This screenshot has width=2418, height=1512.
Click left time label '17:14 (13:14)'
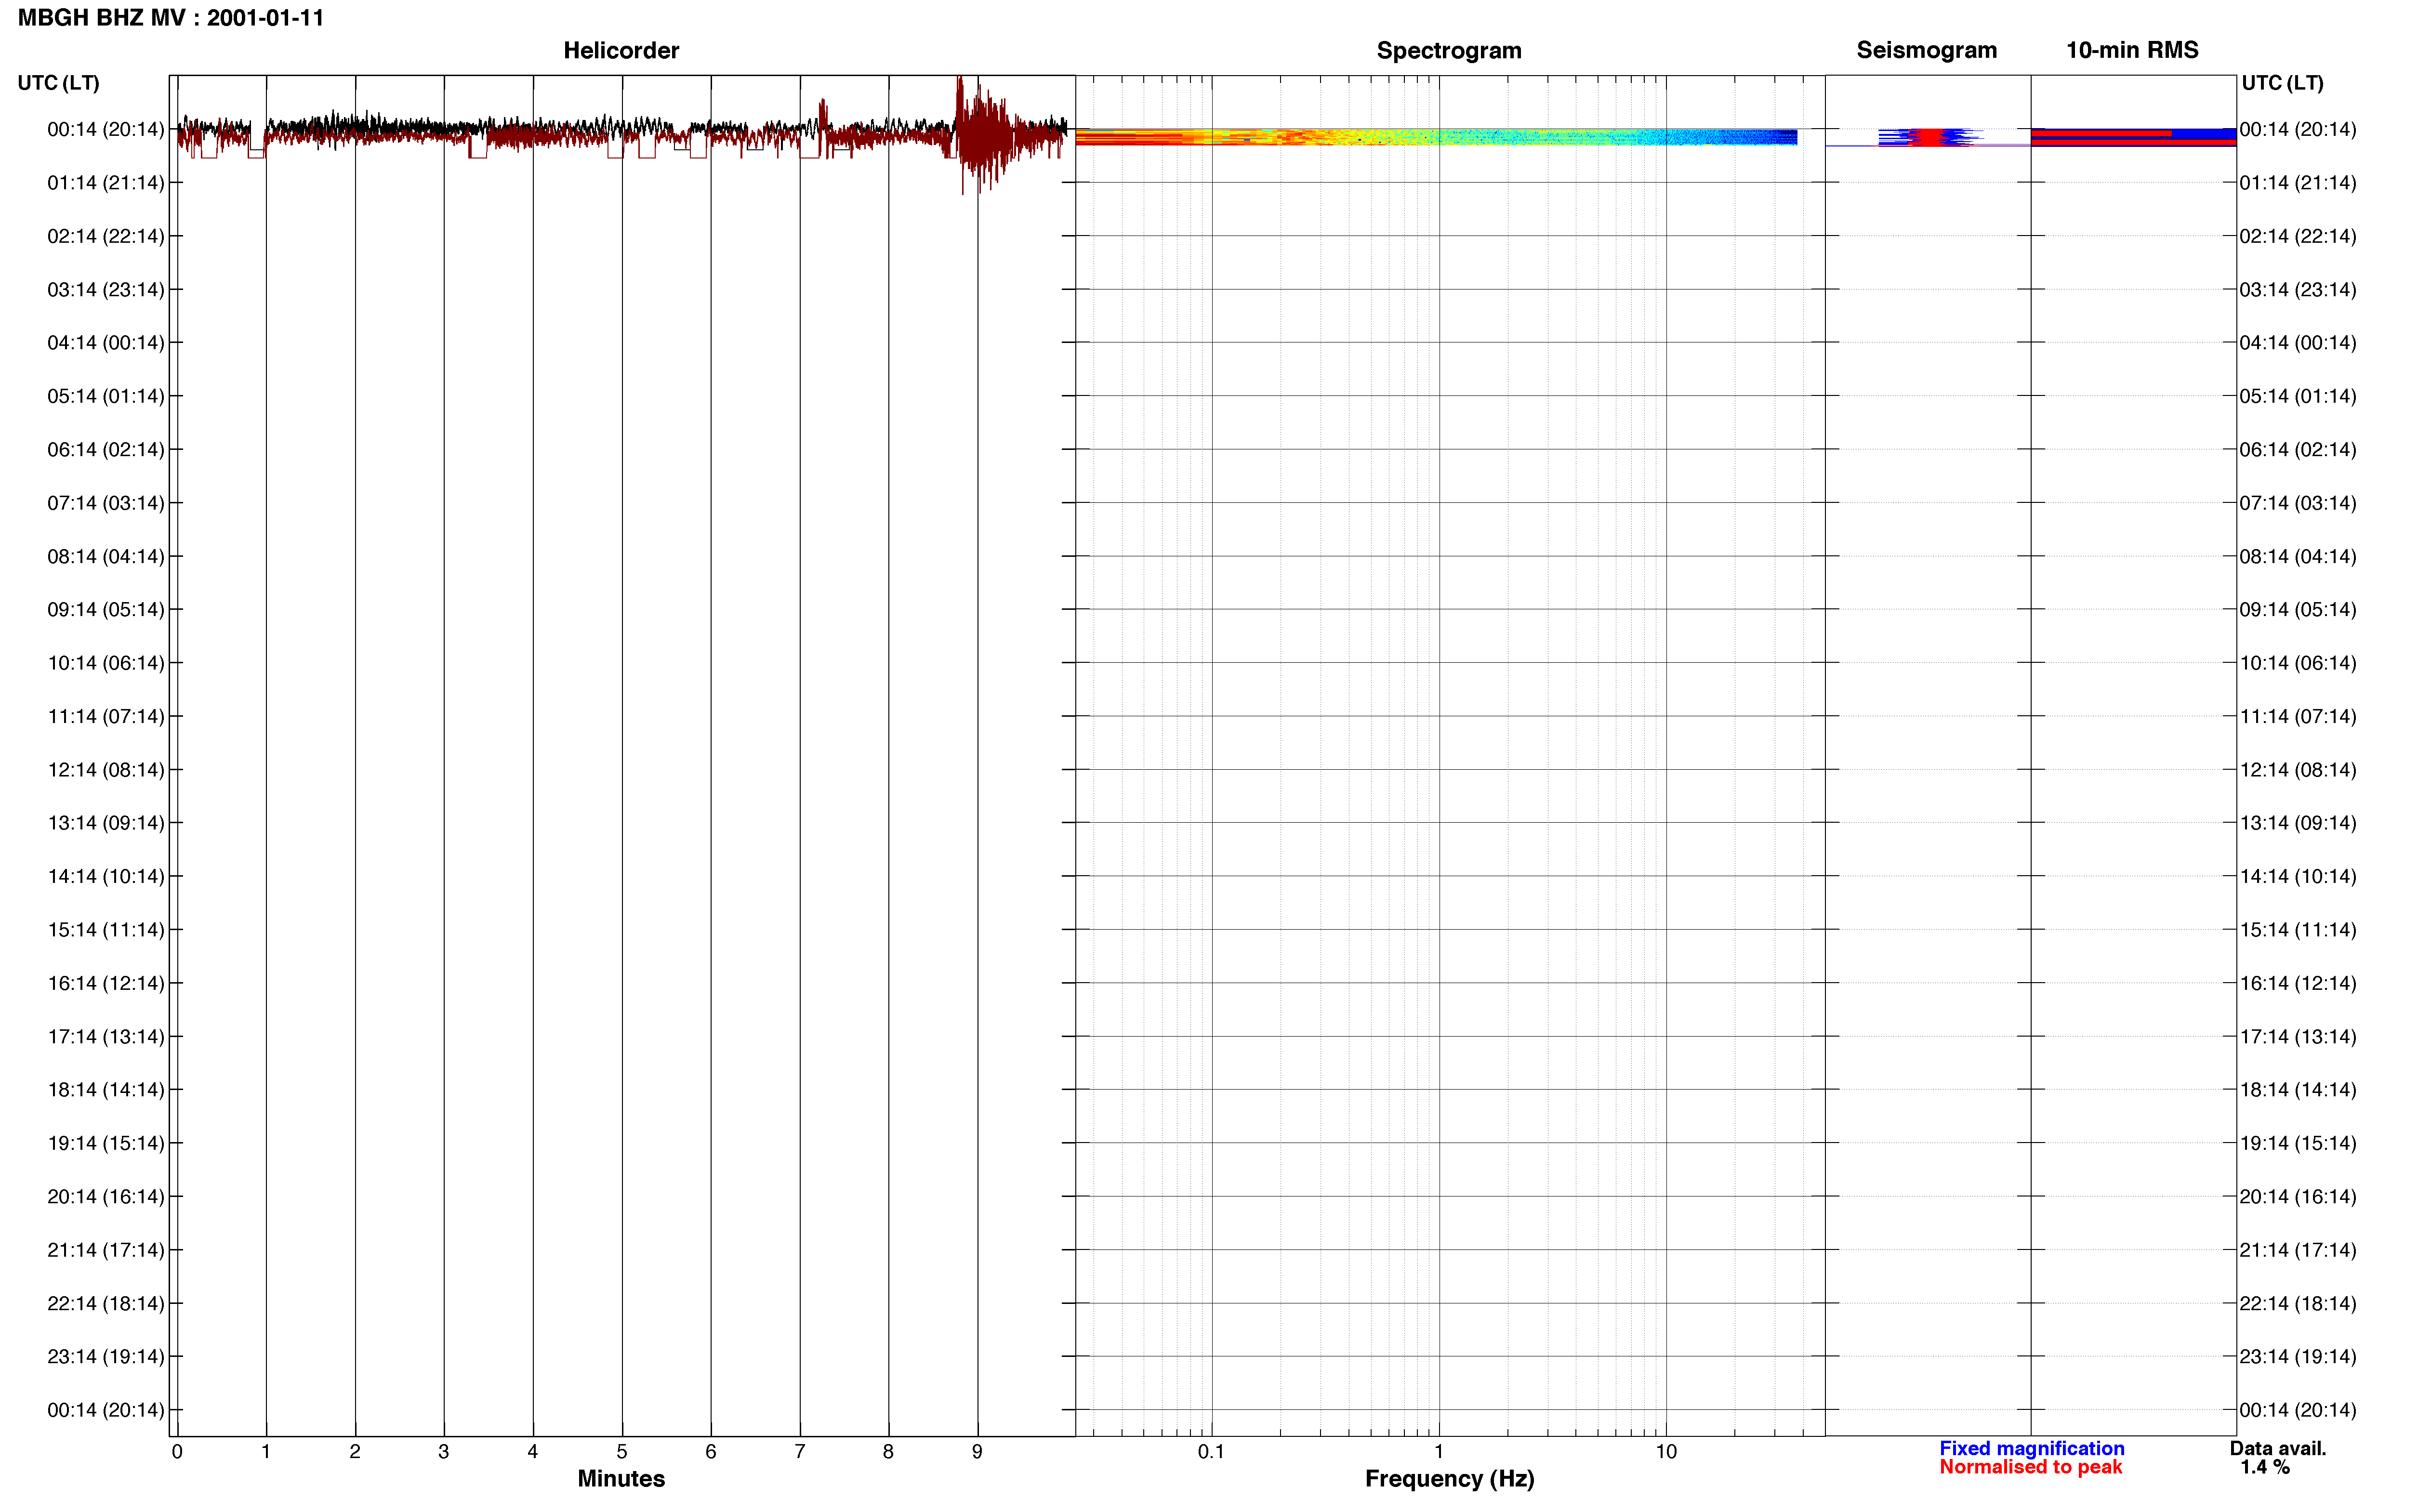tap(105, 1037)
